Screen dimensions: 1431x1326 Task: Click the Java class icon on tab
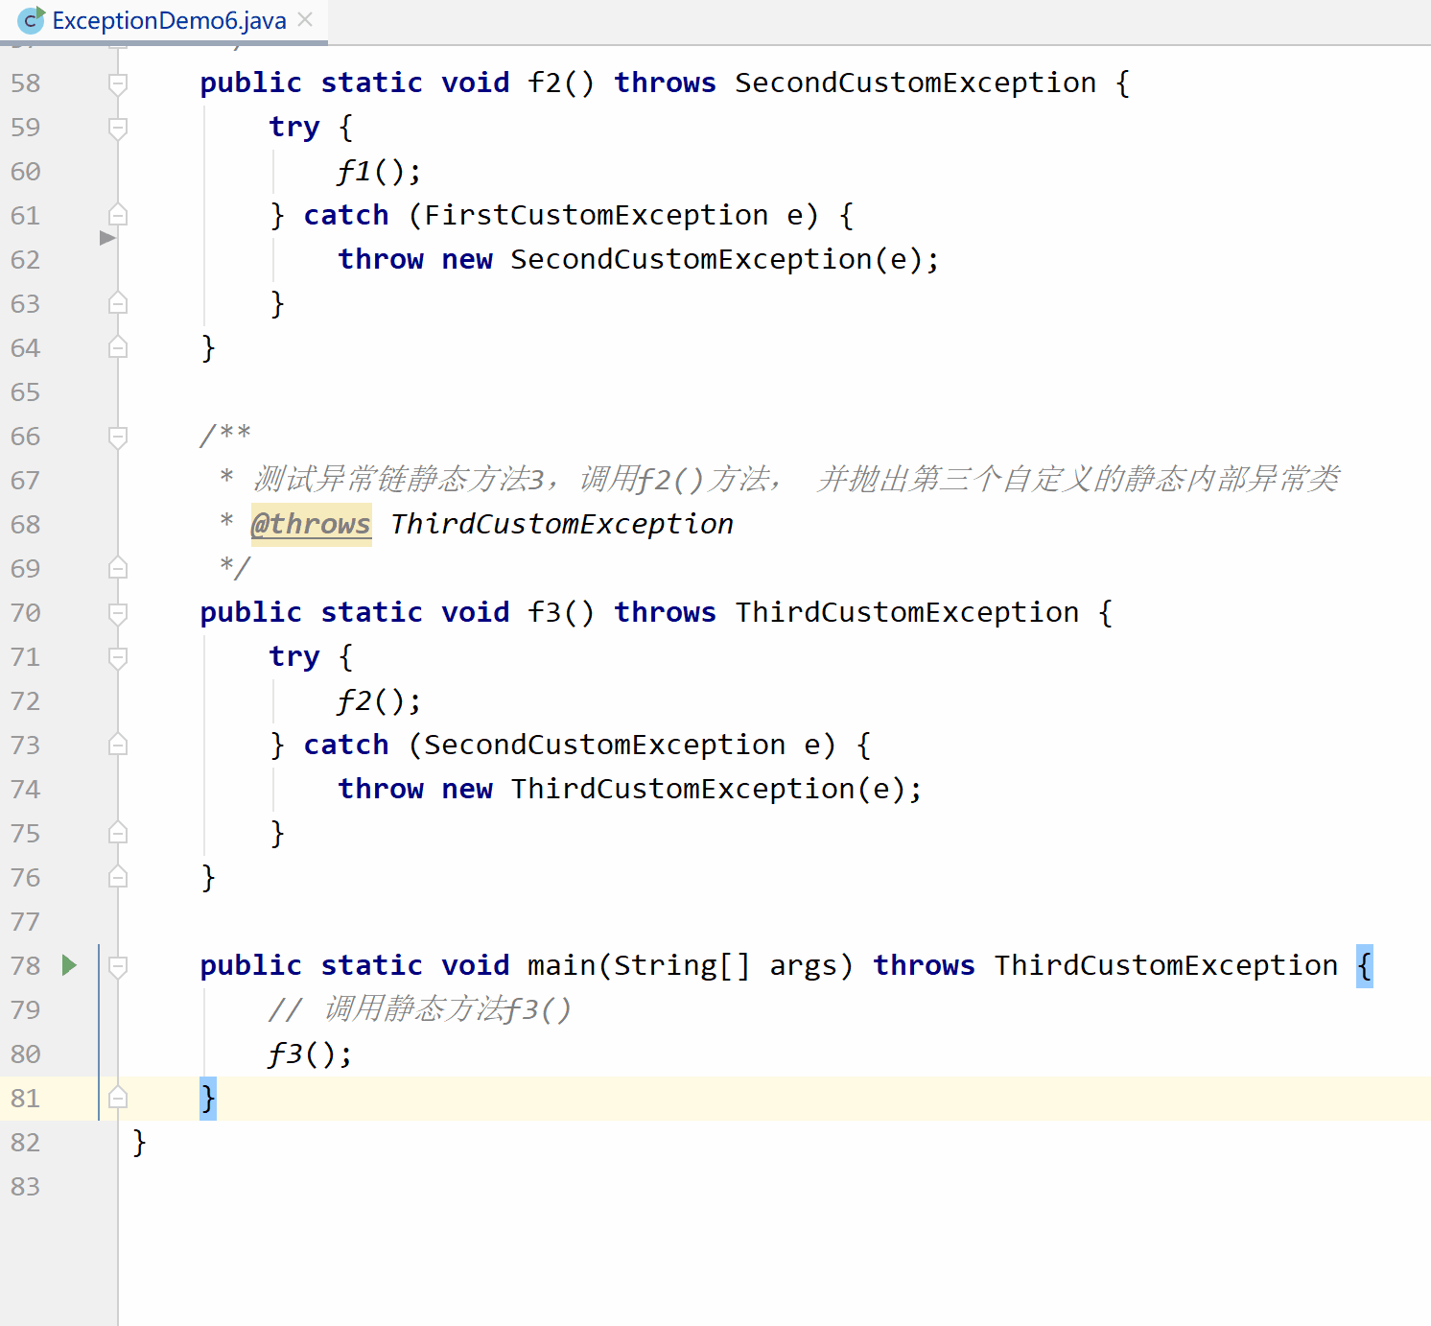click(x=32, y=19)
